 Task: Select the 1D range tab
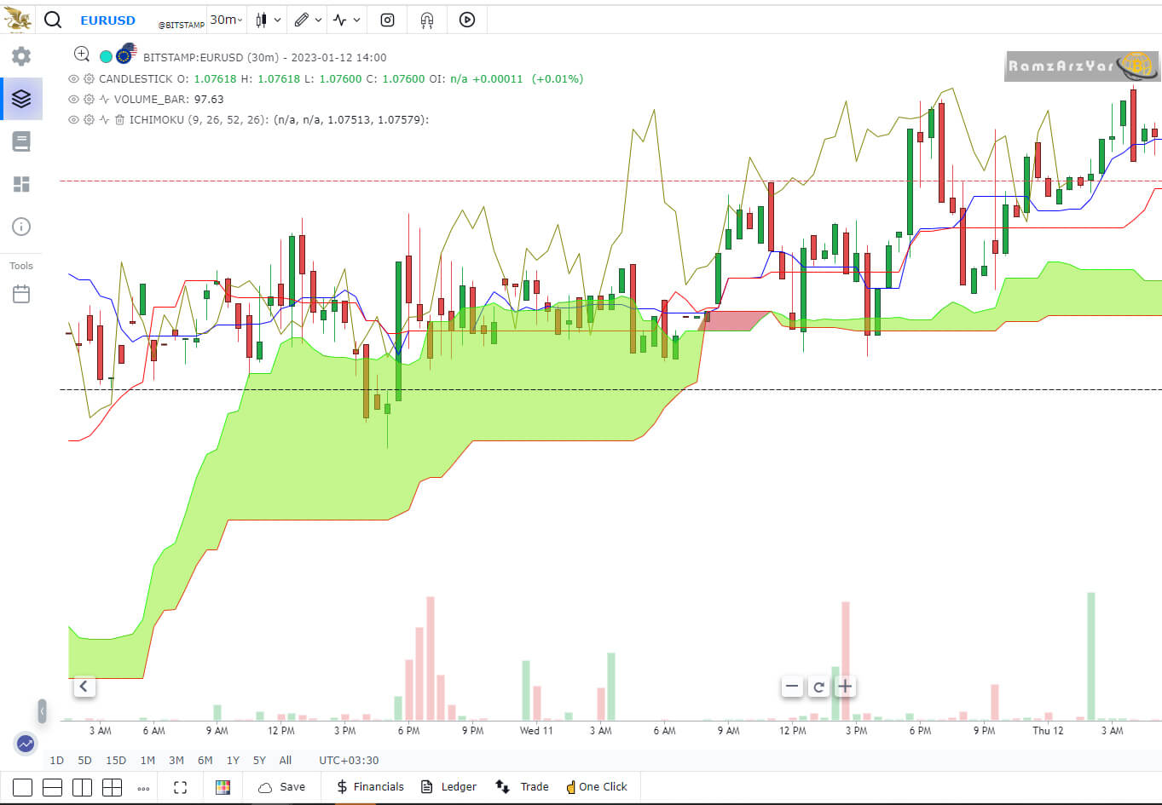click(56, 760)
